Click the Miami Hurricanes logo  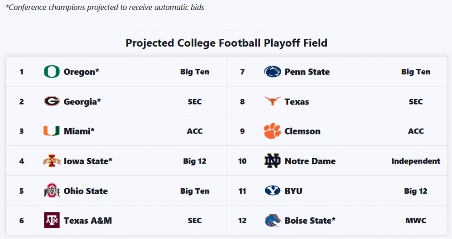tap(52, 131)
